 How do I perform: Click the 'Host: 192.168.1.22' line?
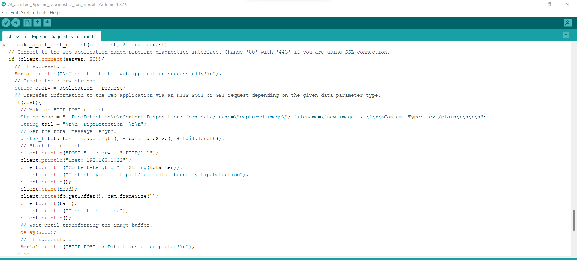(x=76, y=160)
